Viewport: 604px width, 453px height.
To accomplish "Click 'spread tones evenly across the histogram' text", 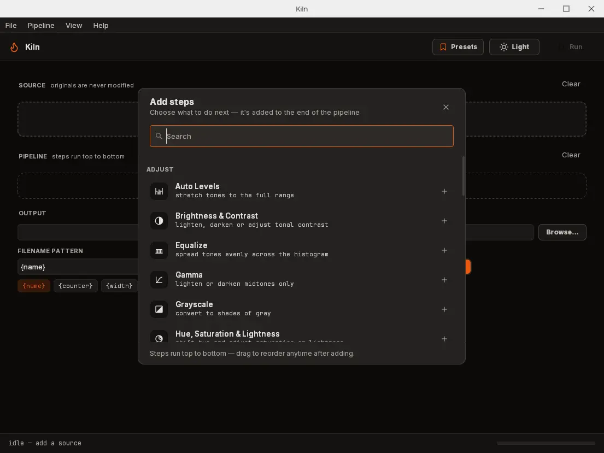I will (x=252, y=254).
